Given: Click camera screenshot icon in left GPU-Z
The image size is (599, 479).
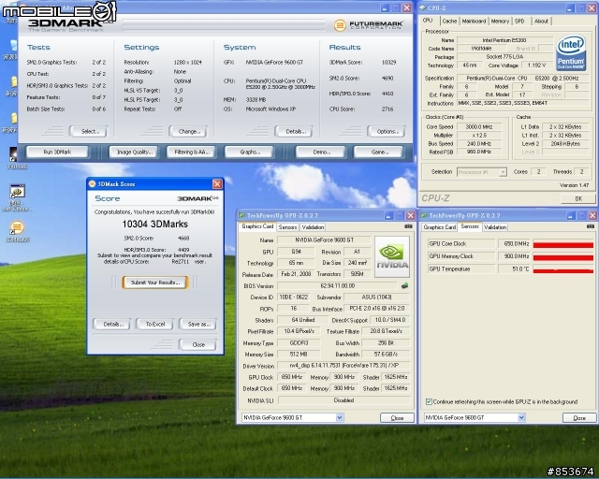Looking at the screenshot, I should pyautogui.click(x=408, y=226).
